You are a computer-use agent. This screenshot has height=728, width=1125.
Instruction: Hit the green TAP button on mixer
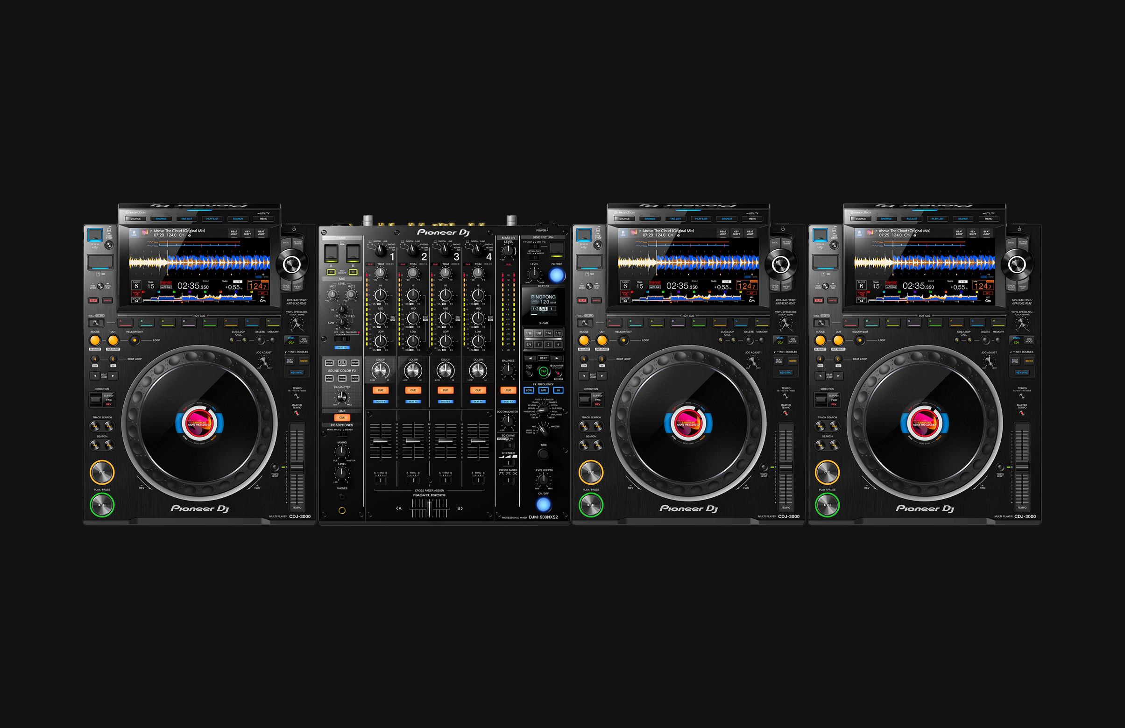point(544,372)
